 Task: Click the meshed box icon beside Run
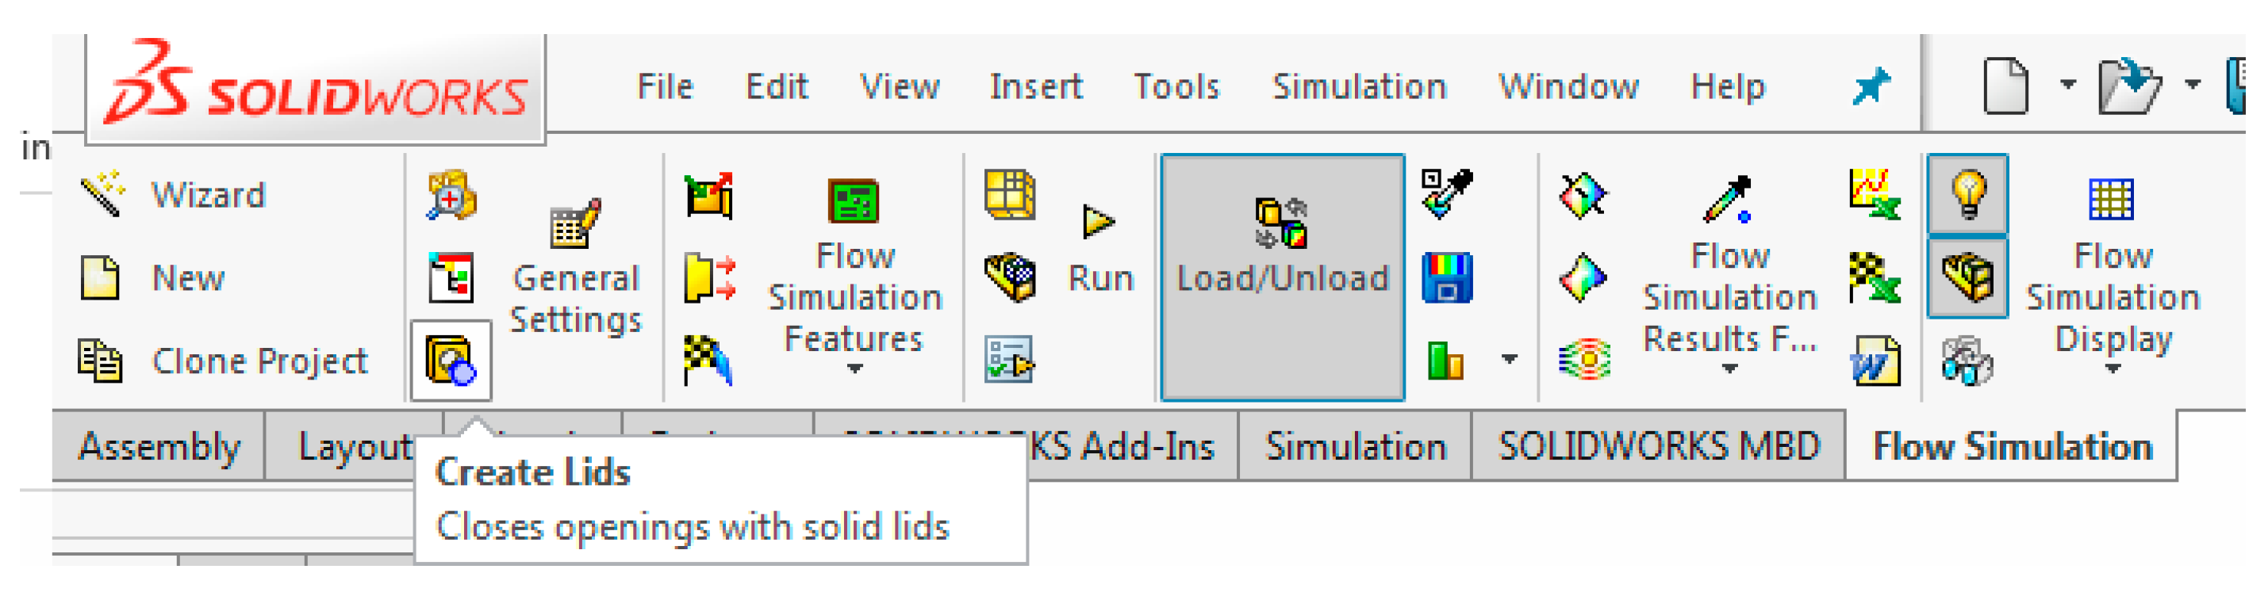pyautogui.click(x=1009, y=278)
